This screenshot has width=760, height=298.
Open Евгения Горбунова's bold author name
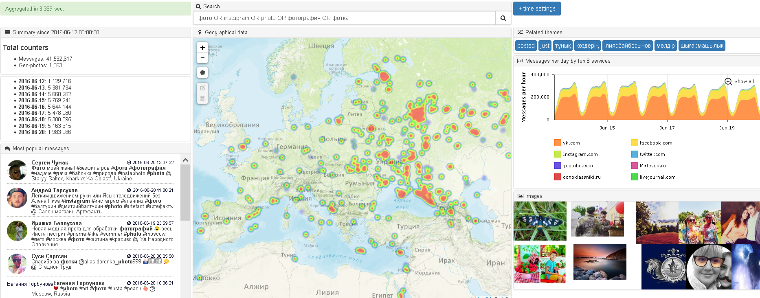(x=79, y=283)
